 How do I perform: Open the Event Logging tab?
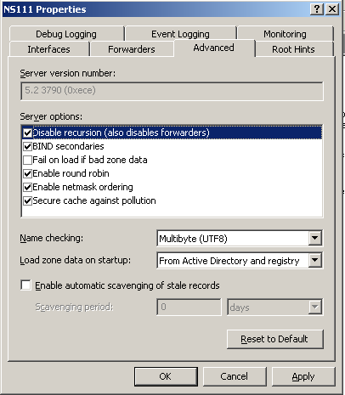pyautogui.click(x=180, y=34)
